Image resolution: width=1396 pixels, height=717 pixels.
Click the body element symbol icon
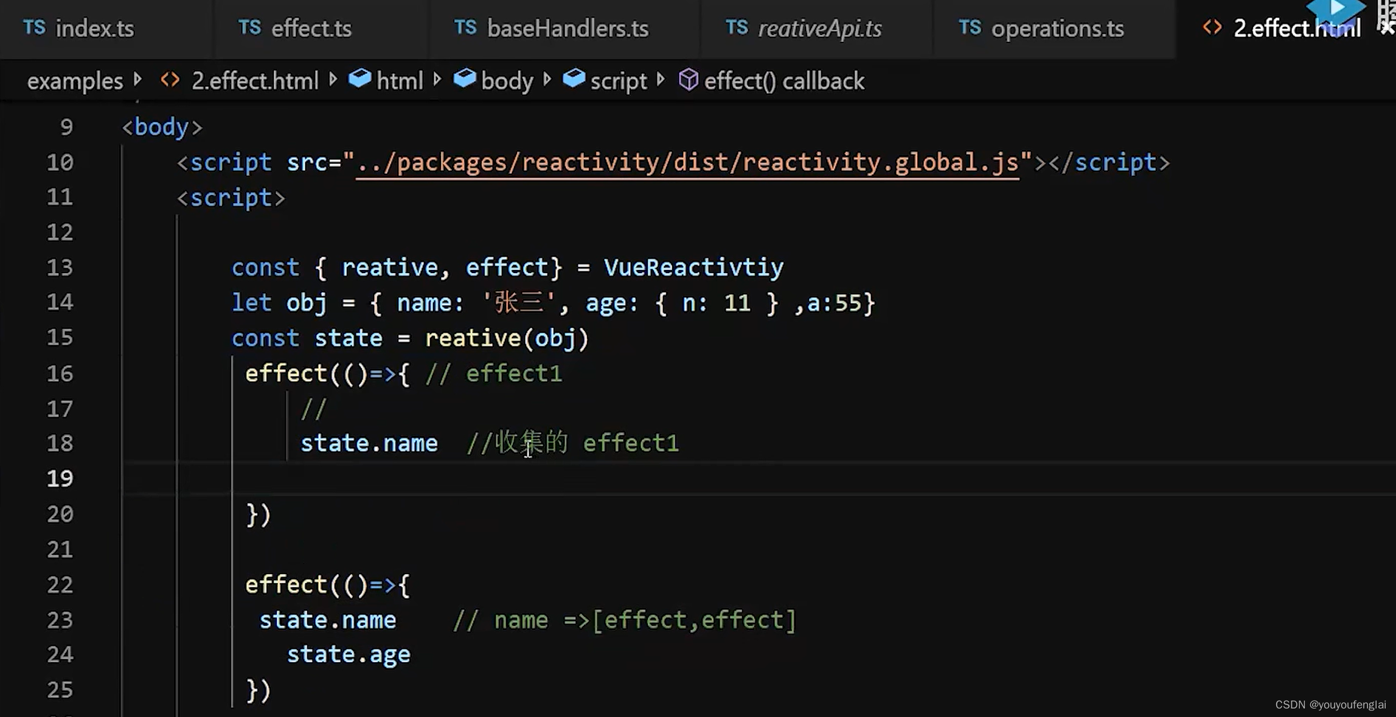tap(464, 78)
